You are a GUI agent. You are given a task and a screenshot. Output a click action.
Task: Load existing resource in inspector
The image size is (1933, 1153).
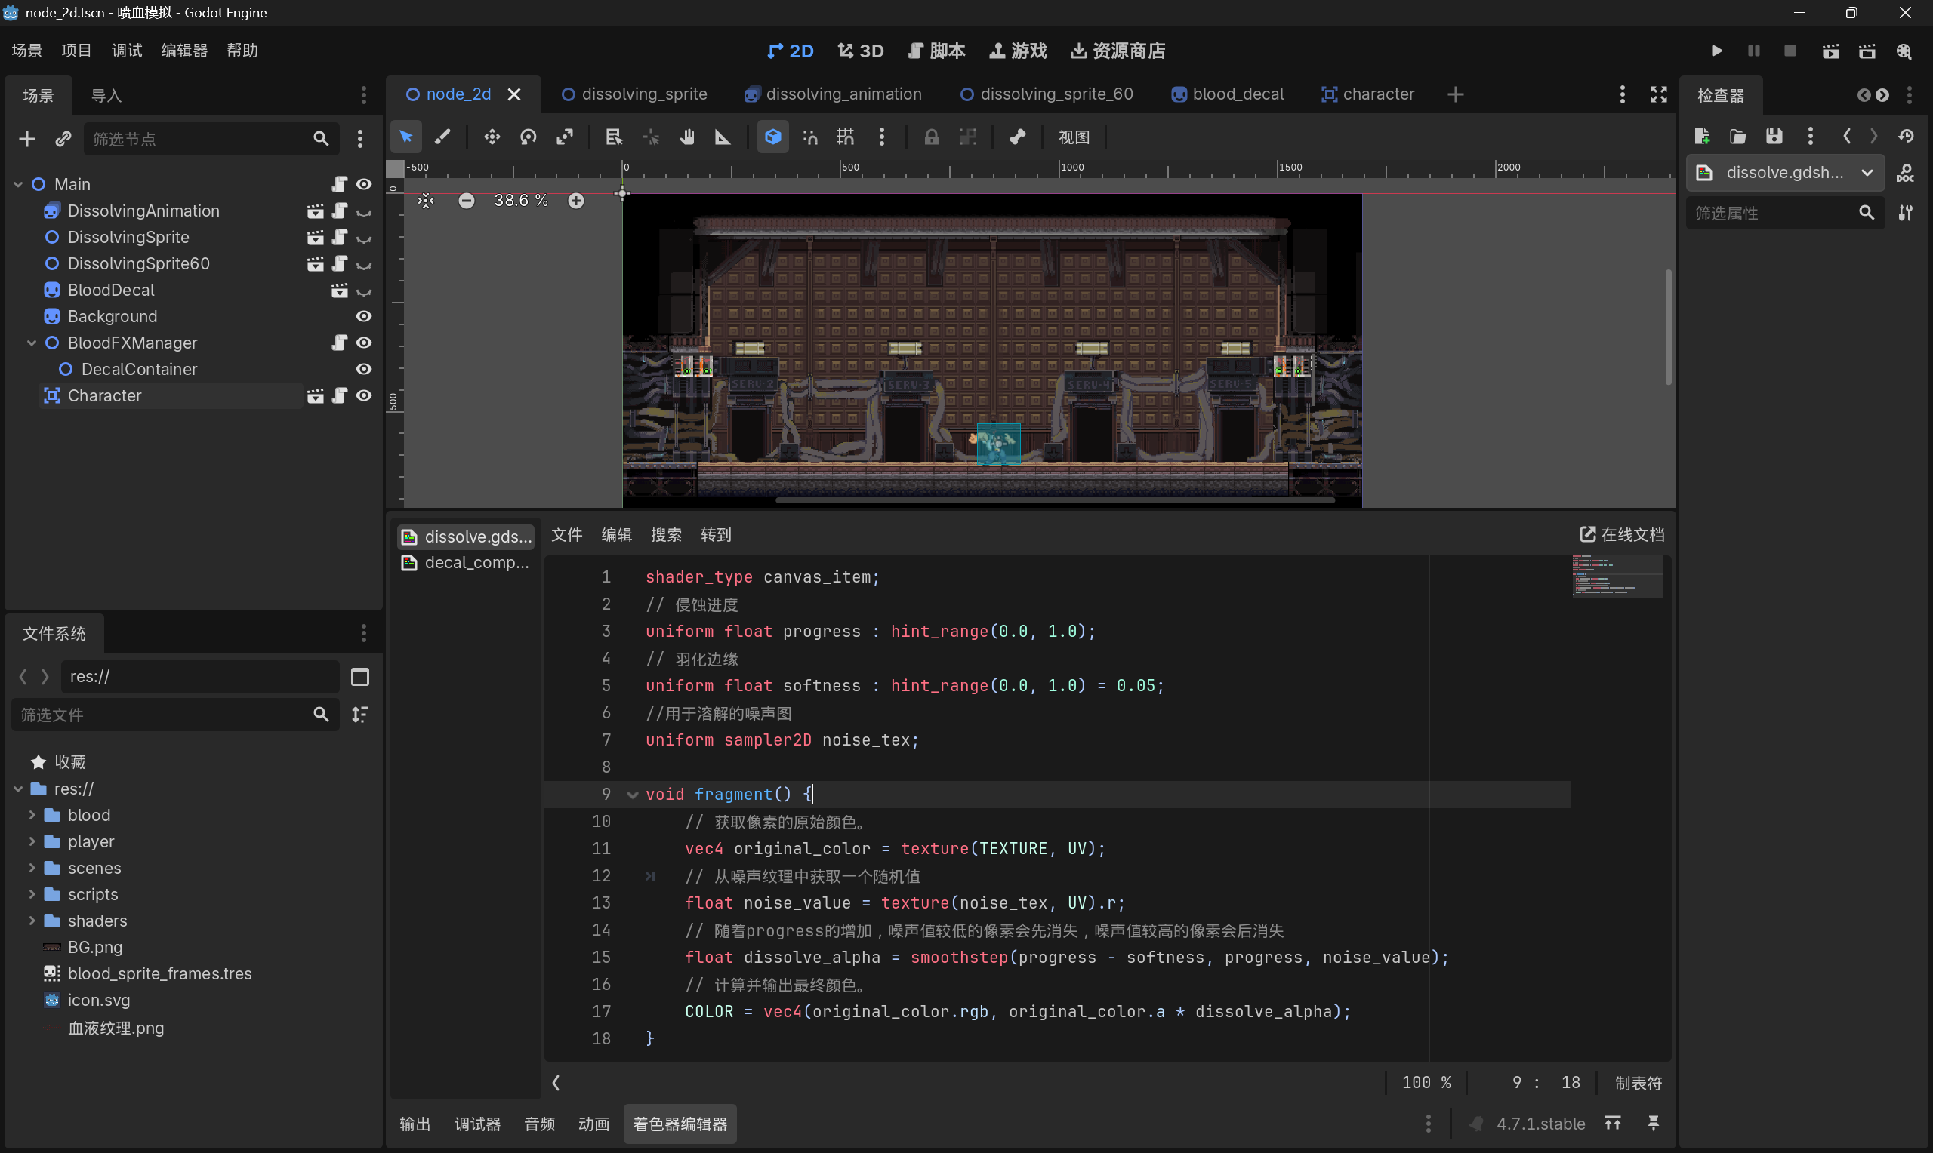click(x=1738, y=136)
